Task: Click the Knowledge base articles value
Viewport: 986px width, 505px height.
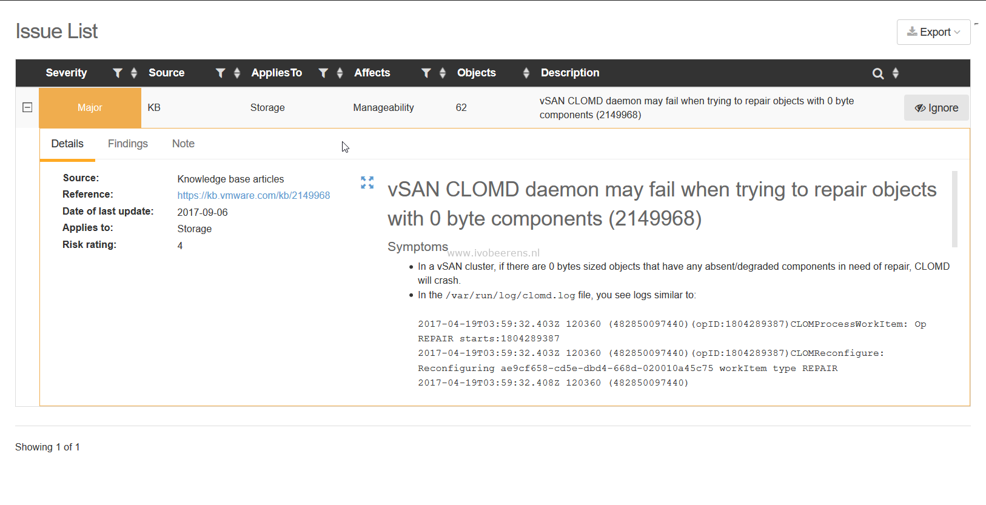Action: pos(230,179)
